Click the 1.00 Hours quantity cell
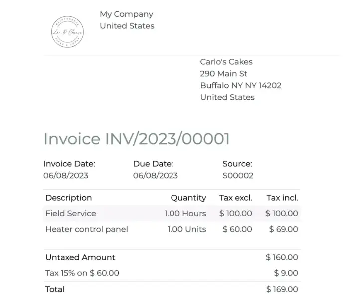This screenshot has width=344, height=294. pyautogui.click(x=185, y=214)
